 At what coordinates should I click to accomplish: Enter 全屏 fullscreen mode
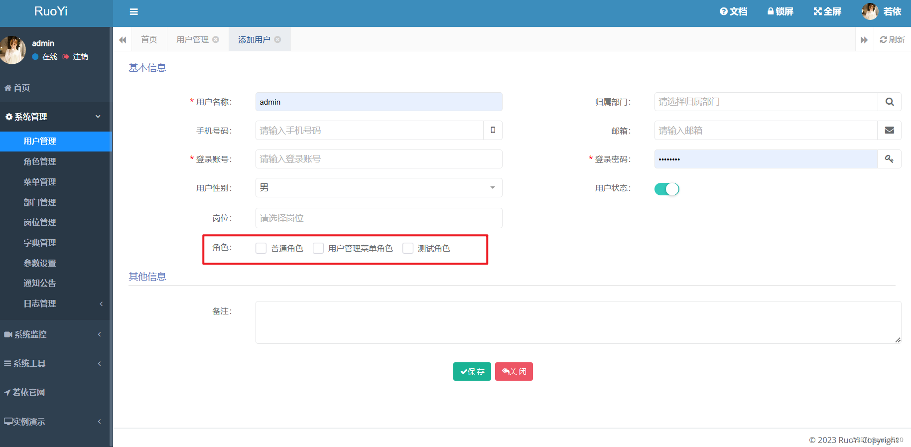[827, 11]
